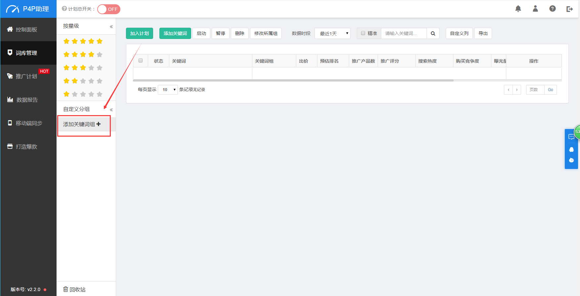Click the notification bell icon

pyautogui.click(x=518, y=9)
